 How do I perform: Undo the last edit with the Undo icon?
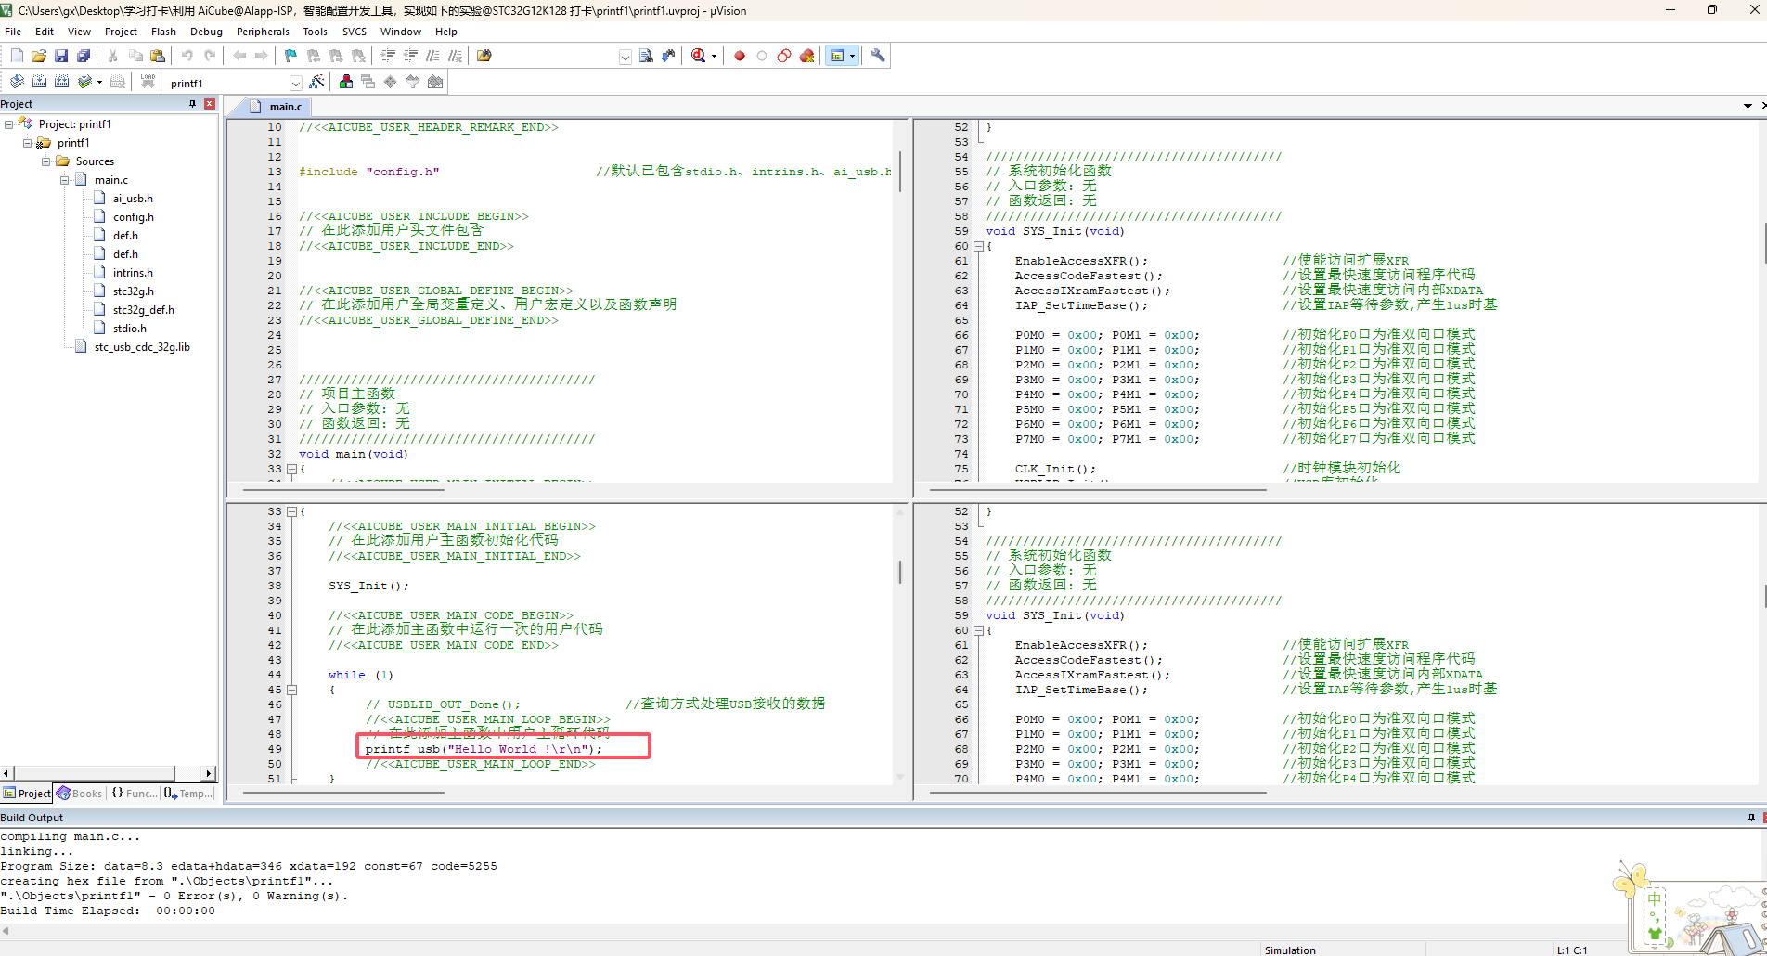coord(187,56)
